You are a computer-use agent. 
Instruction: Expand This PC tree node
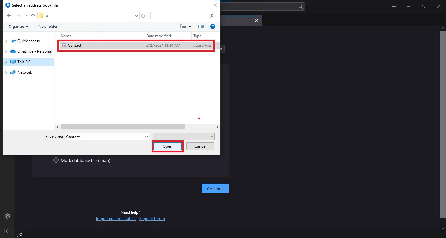pos(6,62)
